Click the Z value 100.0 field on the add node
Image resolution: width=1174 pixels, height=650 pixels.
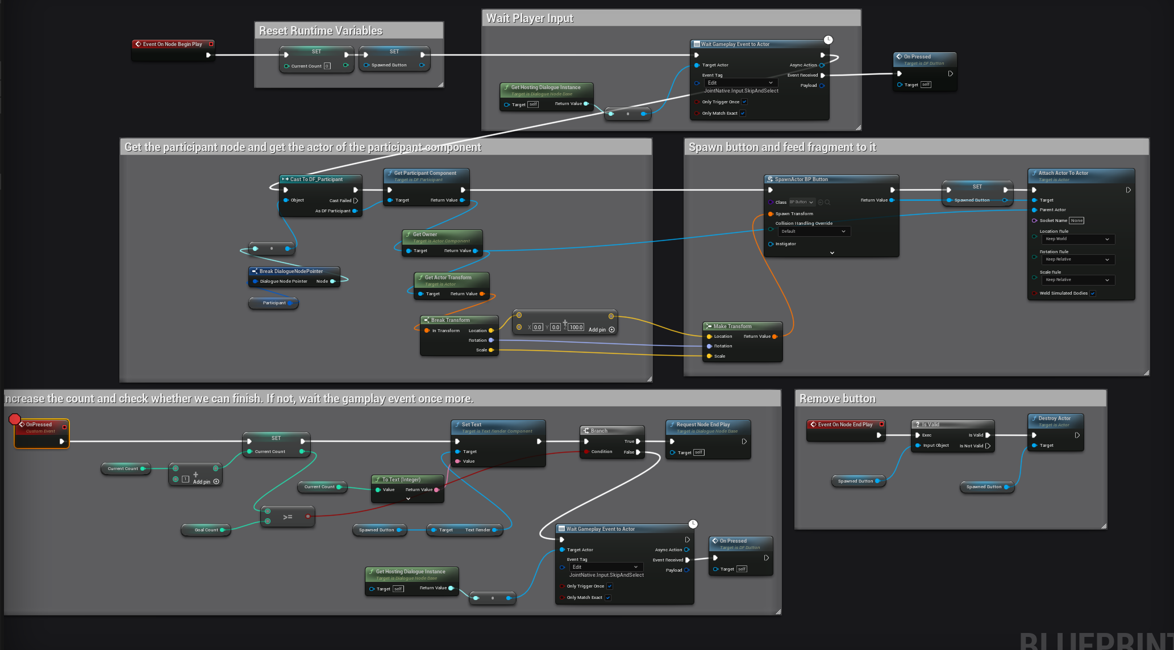[x=576, y=328]
